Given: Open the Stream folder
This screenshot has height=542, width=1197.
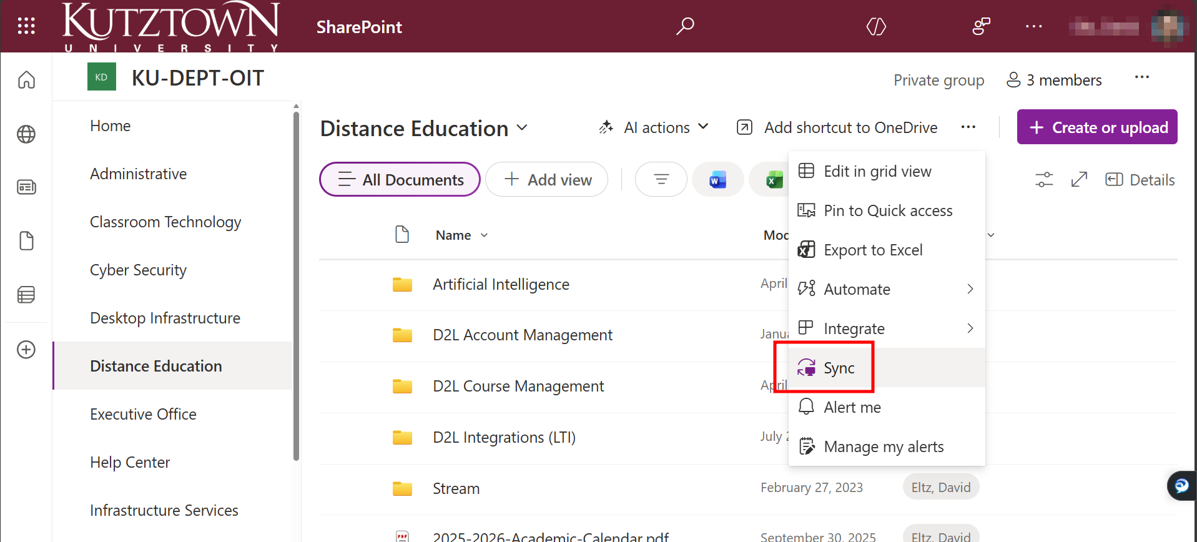Looking at the screenshot, I should point(456,489).
